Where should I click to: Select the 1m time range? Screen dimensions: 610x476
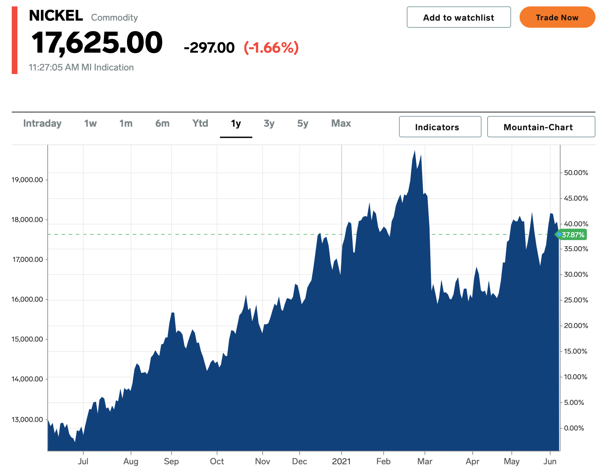(x=126, y=123)
